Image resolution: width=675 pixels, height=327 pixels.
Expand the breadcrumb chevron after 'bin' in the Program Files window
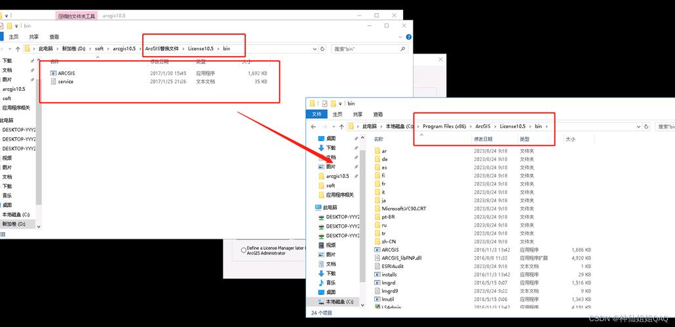point(547,126)
